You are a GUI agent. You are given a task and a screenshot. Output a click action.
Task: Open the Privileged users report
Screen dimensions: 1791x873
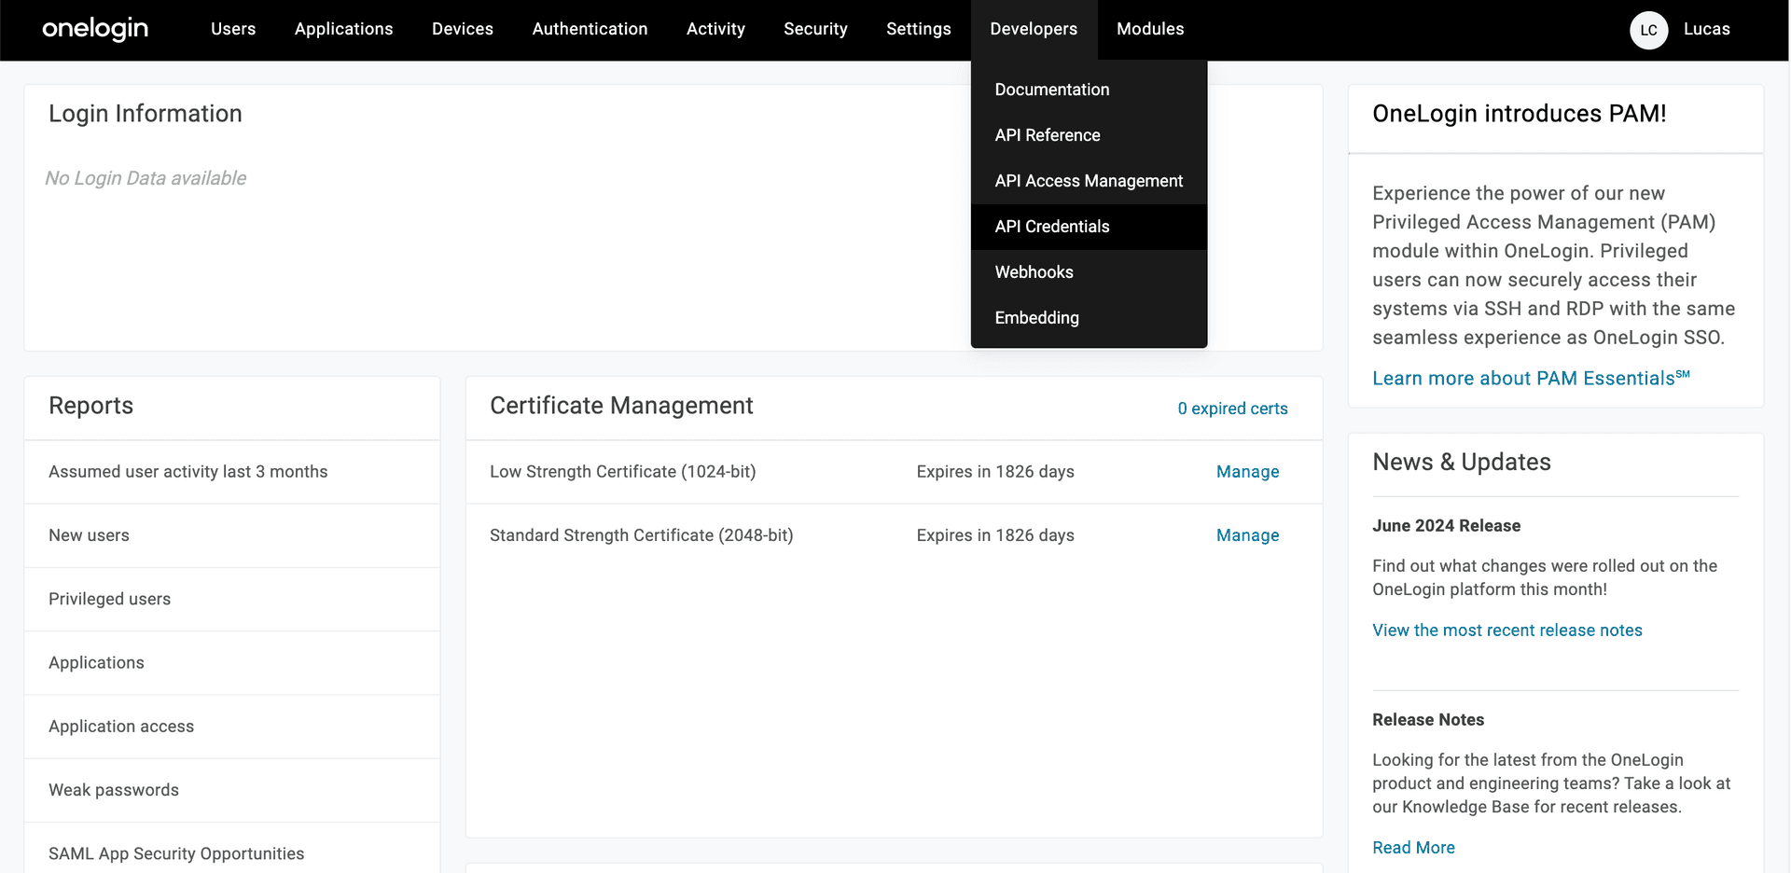[109, 599]
